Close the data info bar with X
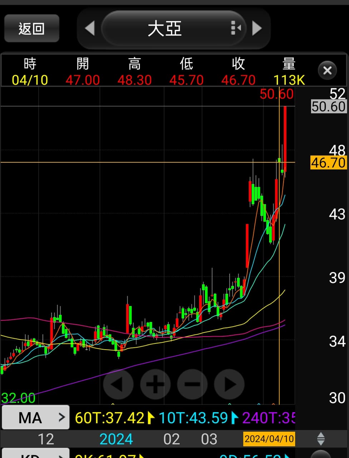Screen dimensions: 349x458 point(327,70)
